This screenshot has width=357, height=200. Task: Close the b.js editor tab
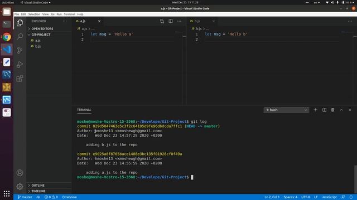[214, 21]
